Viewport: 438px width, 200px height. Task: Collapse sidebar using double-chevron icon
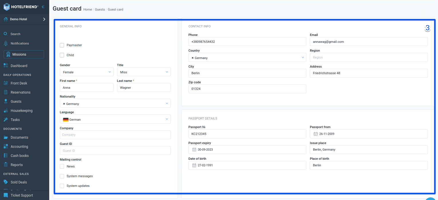(x=43, y=7)
